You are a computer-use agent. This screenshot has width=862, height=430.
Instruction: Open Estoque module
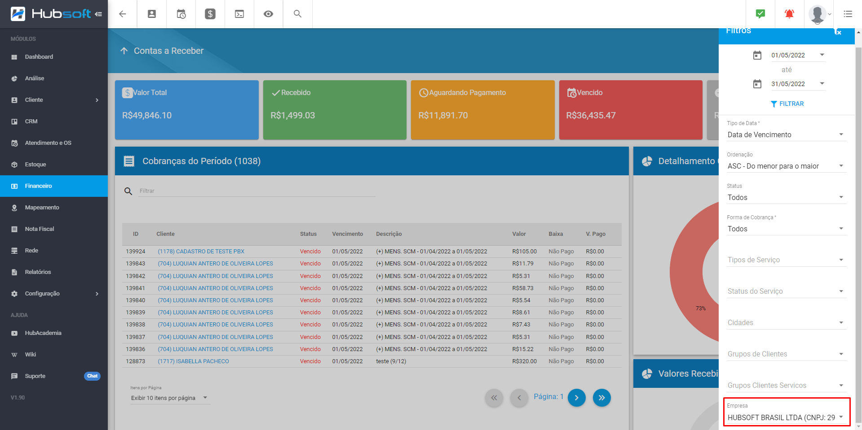click(x=54, y=165)
